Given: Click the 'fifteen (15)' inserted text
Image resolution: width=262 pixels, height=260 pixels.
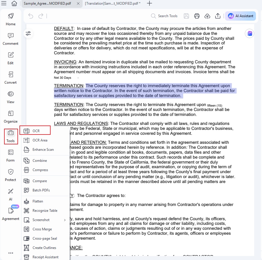Looking at the screenshot, I should coord(215,106).
